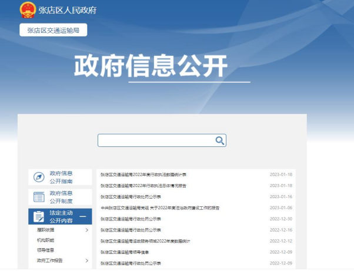Select 机构职能 in the sidebar
The height and width of the screenshot is (271, 354).
pyautogui.click(x=45, y=240)
